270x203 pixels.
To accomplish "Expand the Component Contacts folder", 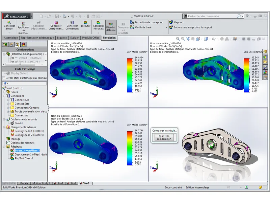I will 8,108.
